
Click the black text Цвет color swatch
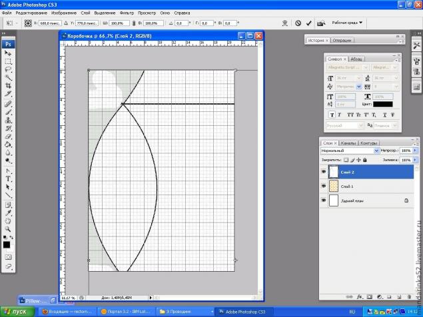click(x=382, y=104)
